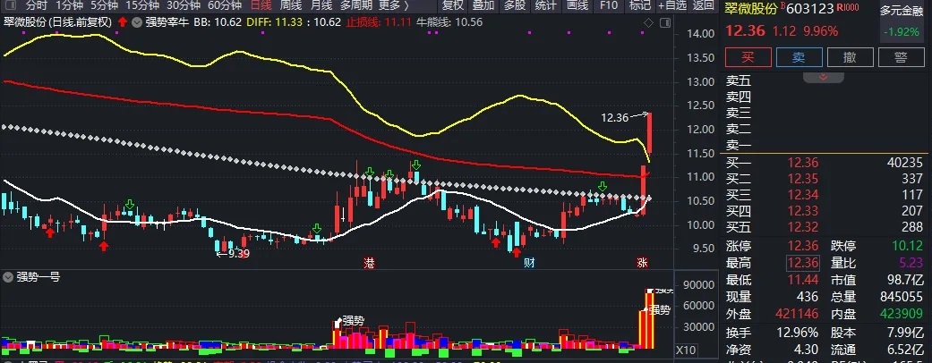Toggle the 叠加 overlay option
The height and width of the screenshot is (363, 932).
pos(483,5)
